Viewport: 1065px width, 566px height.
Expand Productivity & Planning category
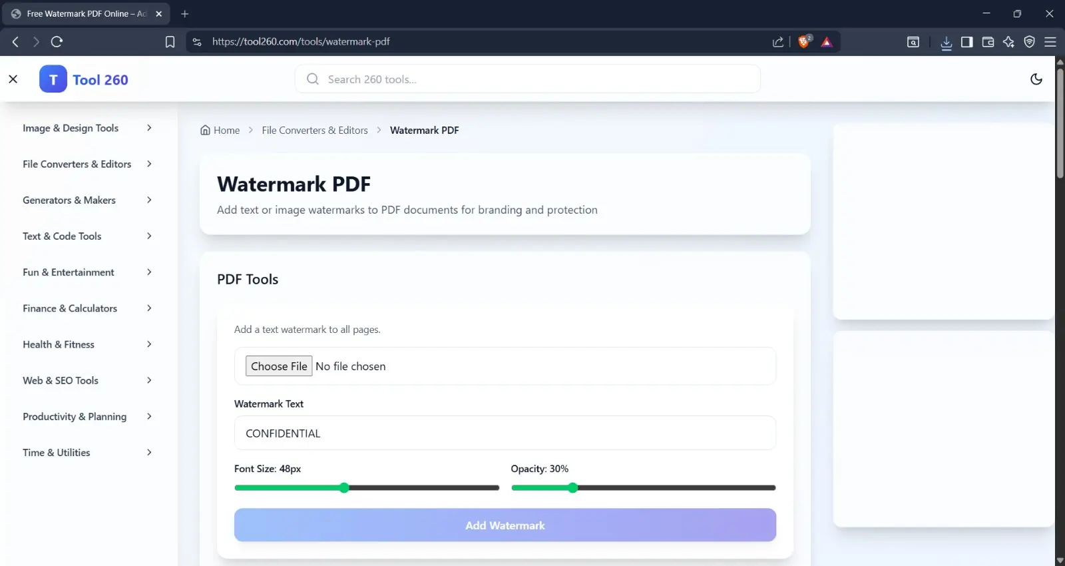pos(87,416)
